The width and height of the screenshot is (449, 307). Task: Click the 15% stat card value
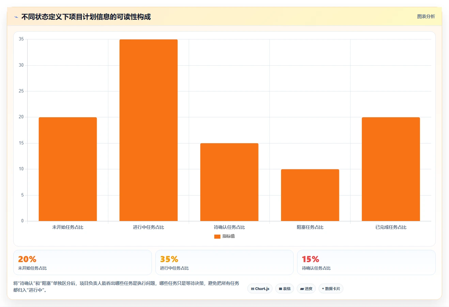click(x=311, y=259)
